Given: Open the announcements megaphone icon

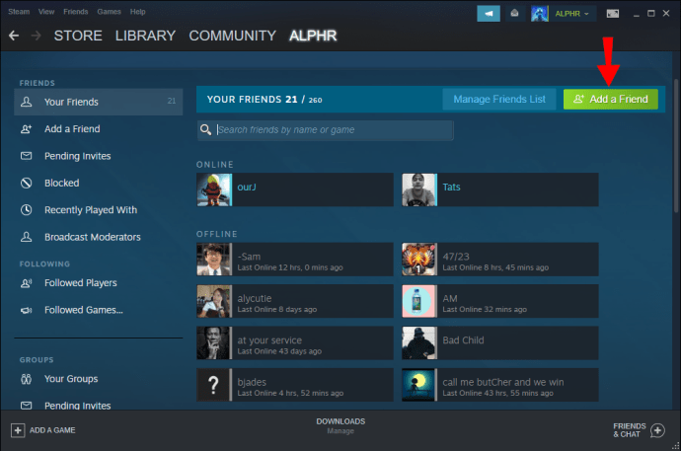Looking at the screenshot, I should (x=489, y=14).
